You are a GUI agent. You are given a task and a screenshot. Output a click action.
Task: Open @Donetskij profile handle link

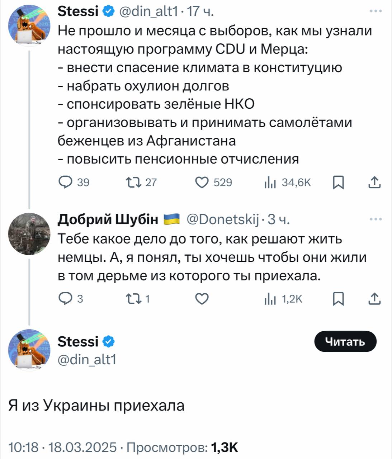click(223, 219)
